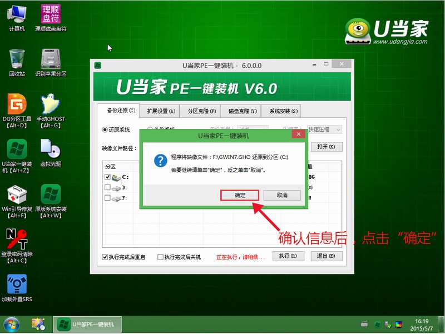Close the confirmation dialog with red X
This screenshot has width=445, height=334.
298,134
